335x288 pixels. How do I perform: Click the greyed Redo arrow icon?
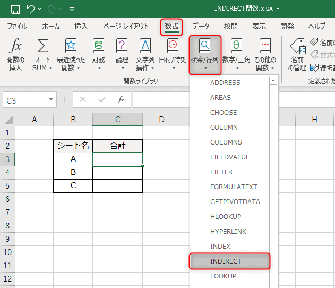click(51, 9)
